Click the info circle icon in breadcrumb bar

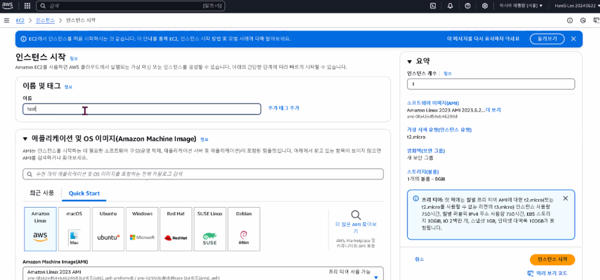pyautogui.click(x=570, y=21)
